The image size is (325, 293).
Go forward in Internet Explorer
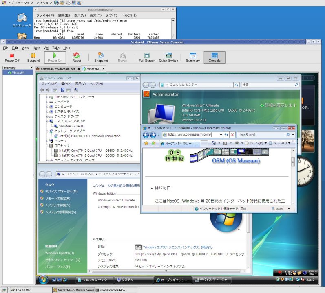pyautogui.click(x=153, y=135)
